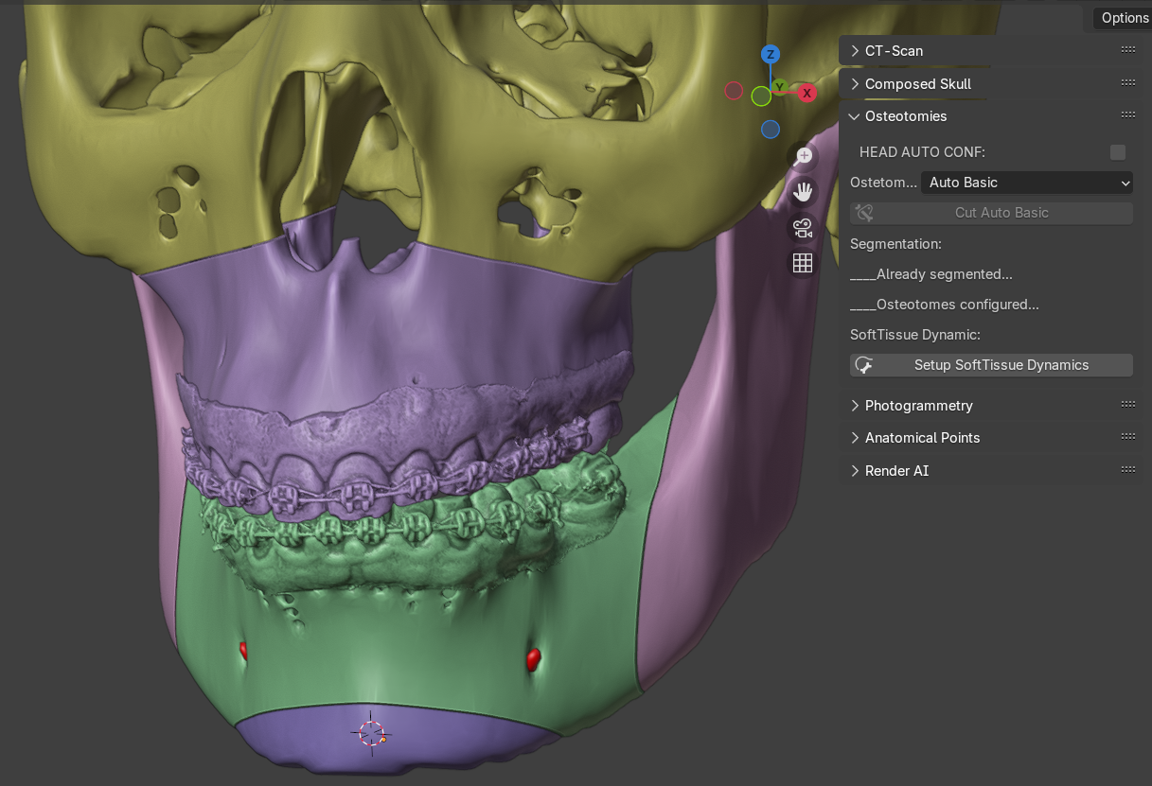Click the "____Already segmented..." status text

pos(931,274)
